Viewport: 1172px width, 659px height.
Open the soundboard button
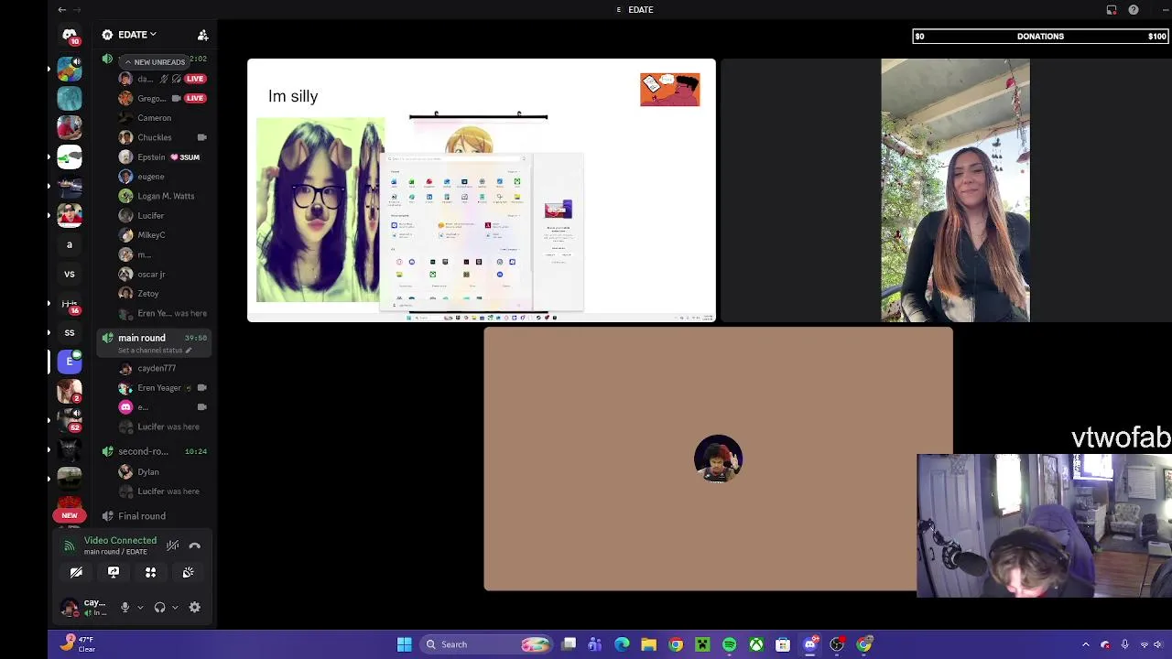click(188, 572)
